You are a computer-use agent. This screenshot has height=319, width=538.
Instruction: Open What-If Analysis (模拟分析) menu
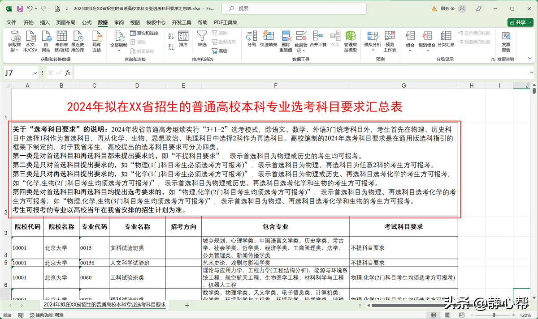tap(373, 42)
